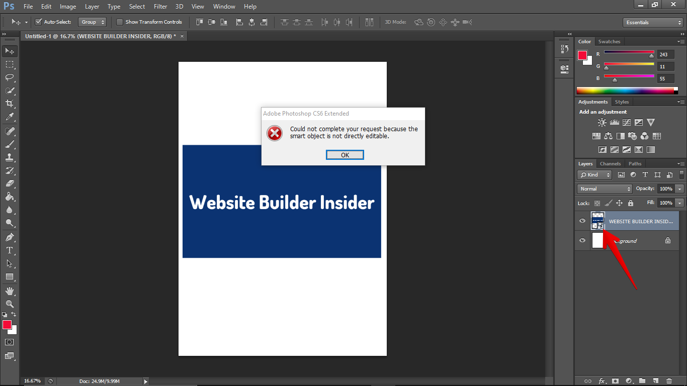Select the Horizontal Type tool

pyautogui.click(x=10, y=250)
